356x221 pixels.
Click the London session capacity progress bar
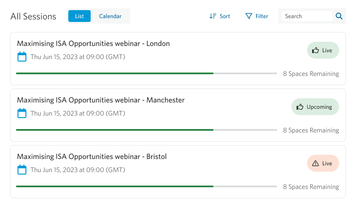coord(146,73)
